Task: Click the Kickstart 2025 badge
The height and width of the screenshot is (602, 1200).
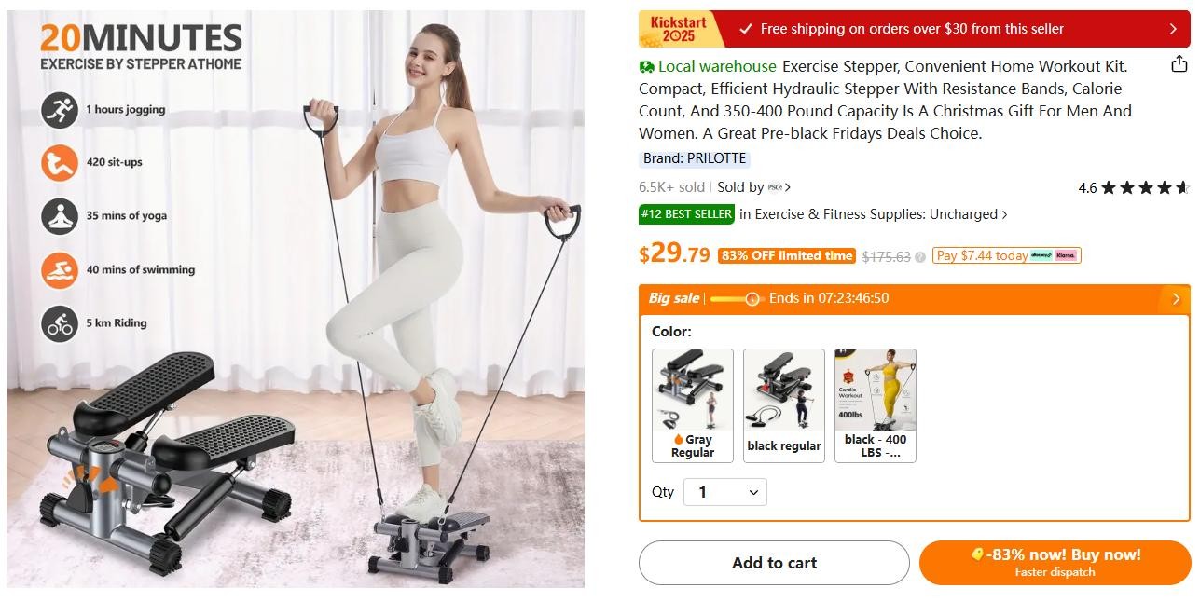Action: point(681,29)
